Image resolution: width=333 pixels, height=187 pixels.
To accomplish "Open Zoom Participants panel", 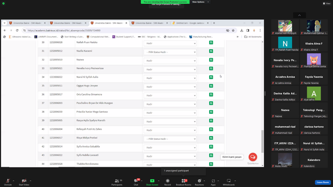I will click(x=117, y=182).
